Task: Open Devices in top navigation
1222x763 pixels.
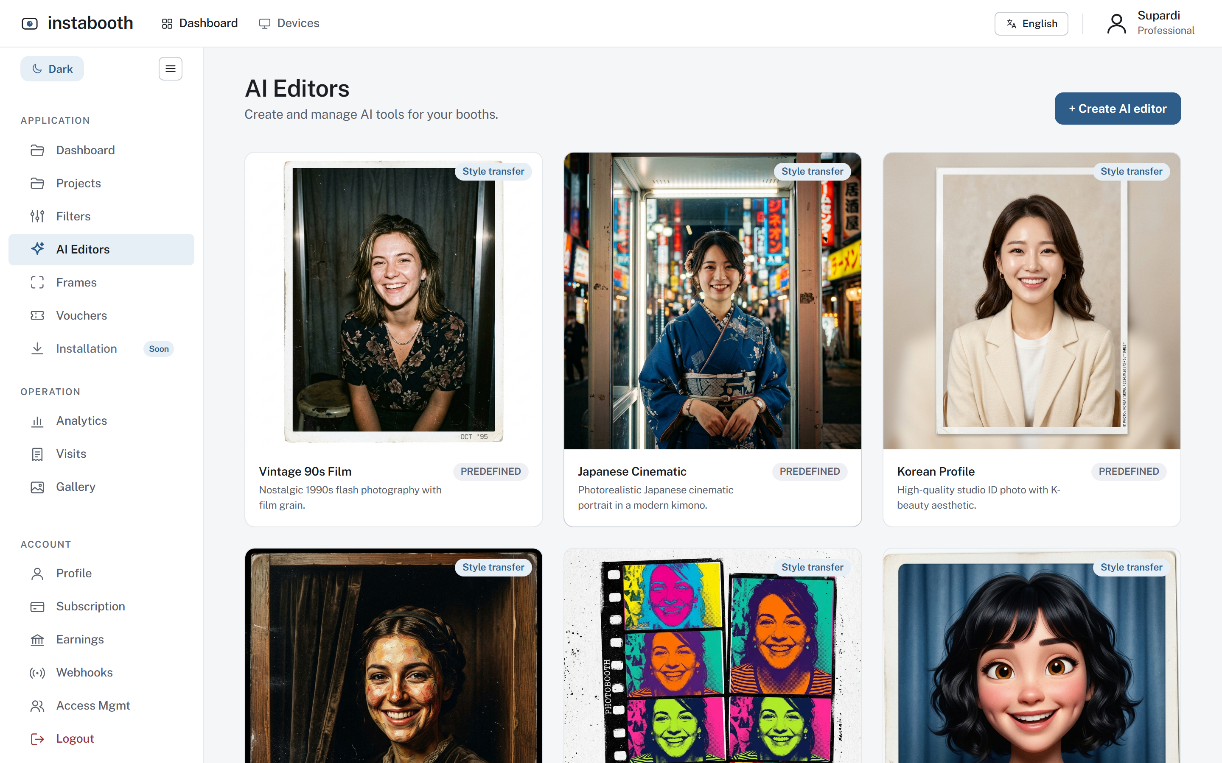Action: coord(289,23)
